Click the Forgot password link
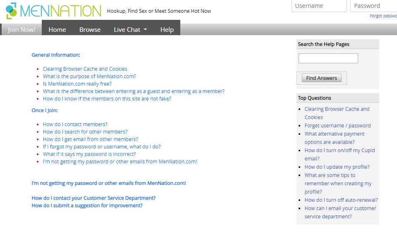 point(383,16)
